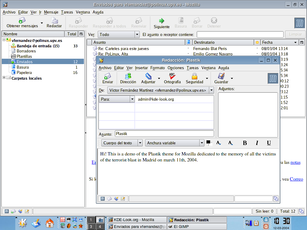Click the increase font size icon
307x230 pixels.
[231, 143]
